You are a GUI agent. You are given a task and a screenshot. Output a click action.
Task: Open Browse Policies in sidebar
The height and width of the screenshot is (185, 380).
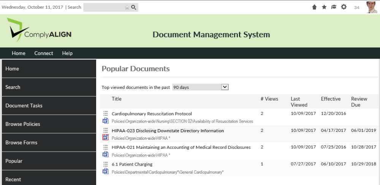[x=49, y=124]
